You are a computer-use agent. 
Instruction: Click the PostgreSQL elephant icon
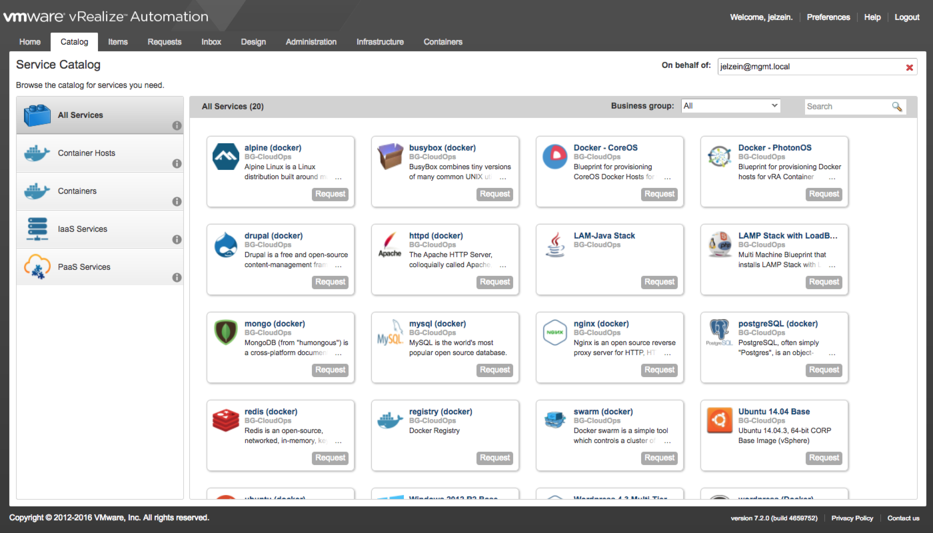[x=719, y=332]
